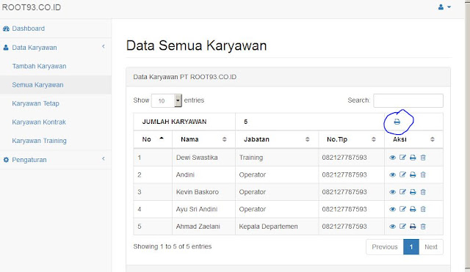Click Showing 1 to 5 of 5 entries text

(x=173, y=246)
